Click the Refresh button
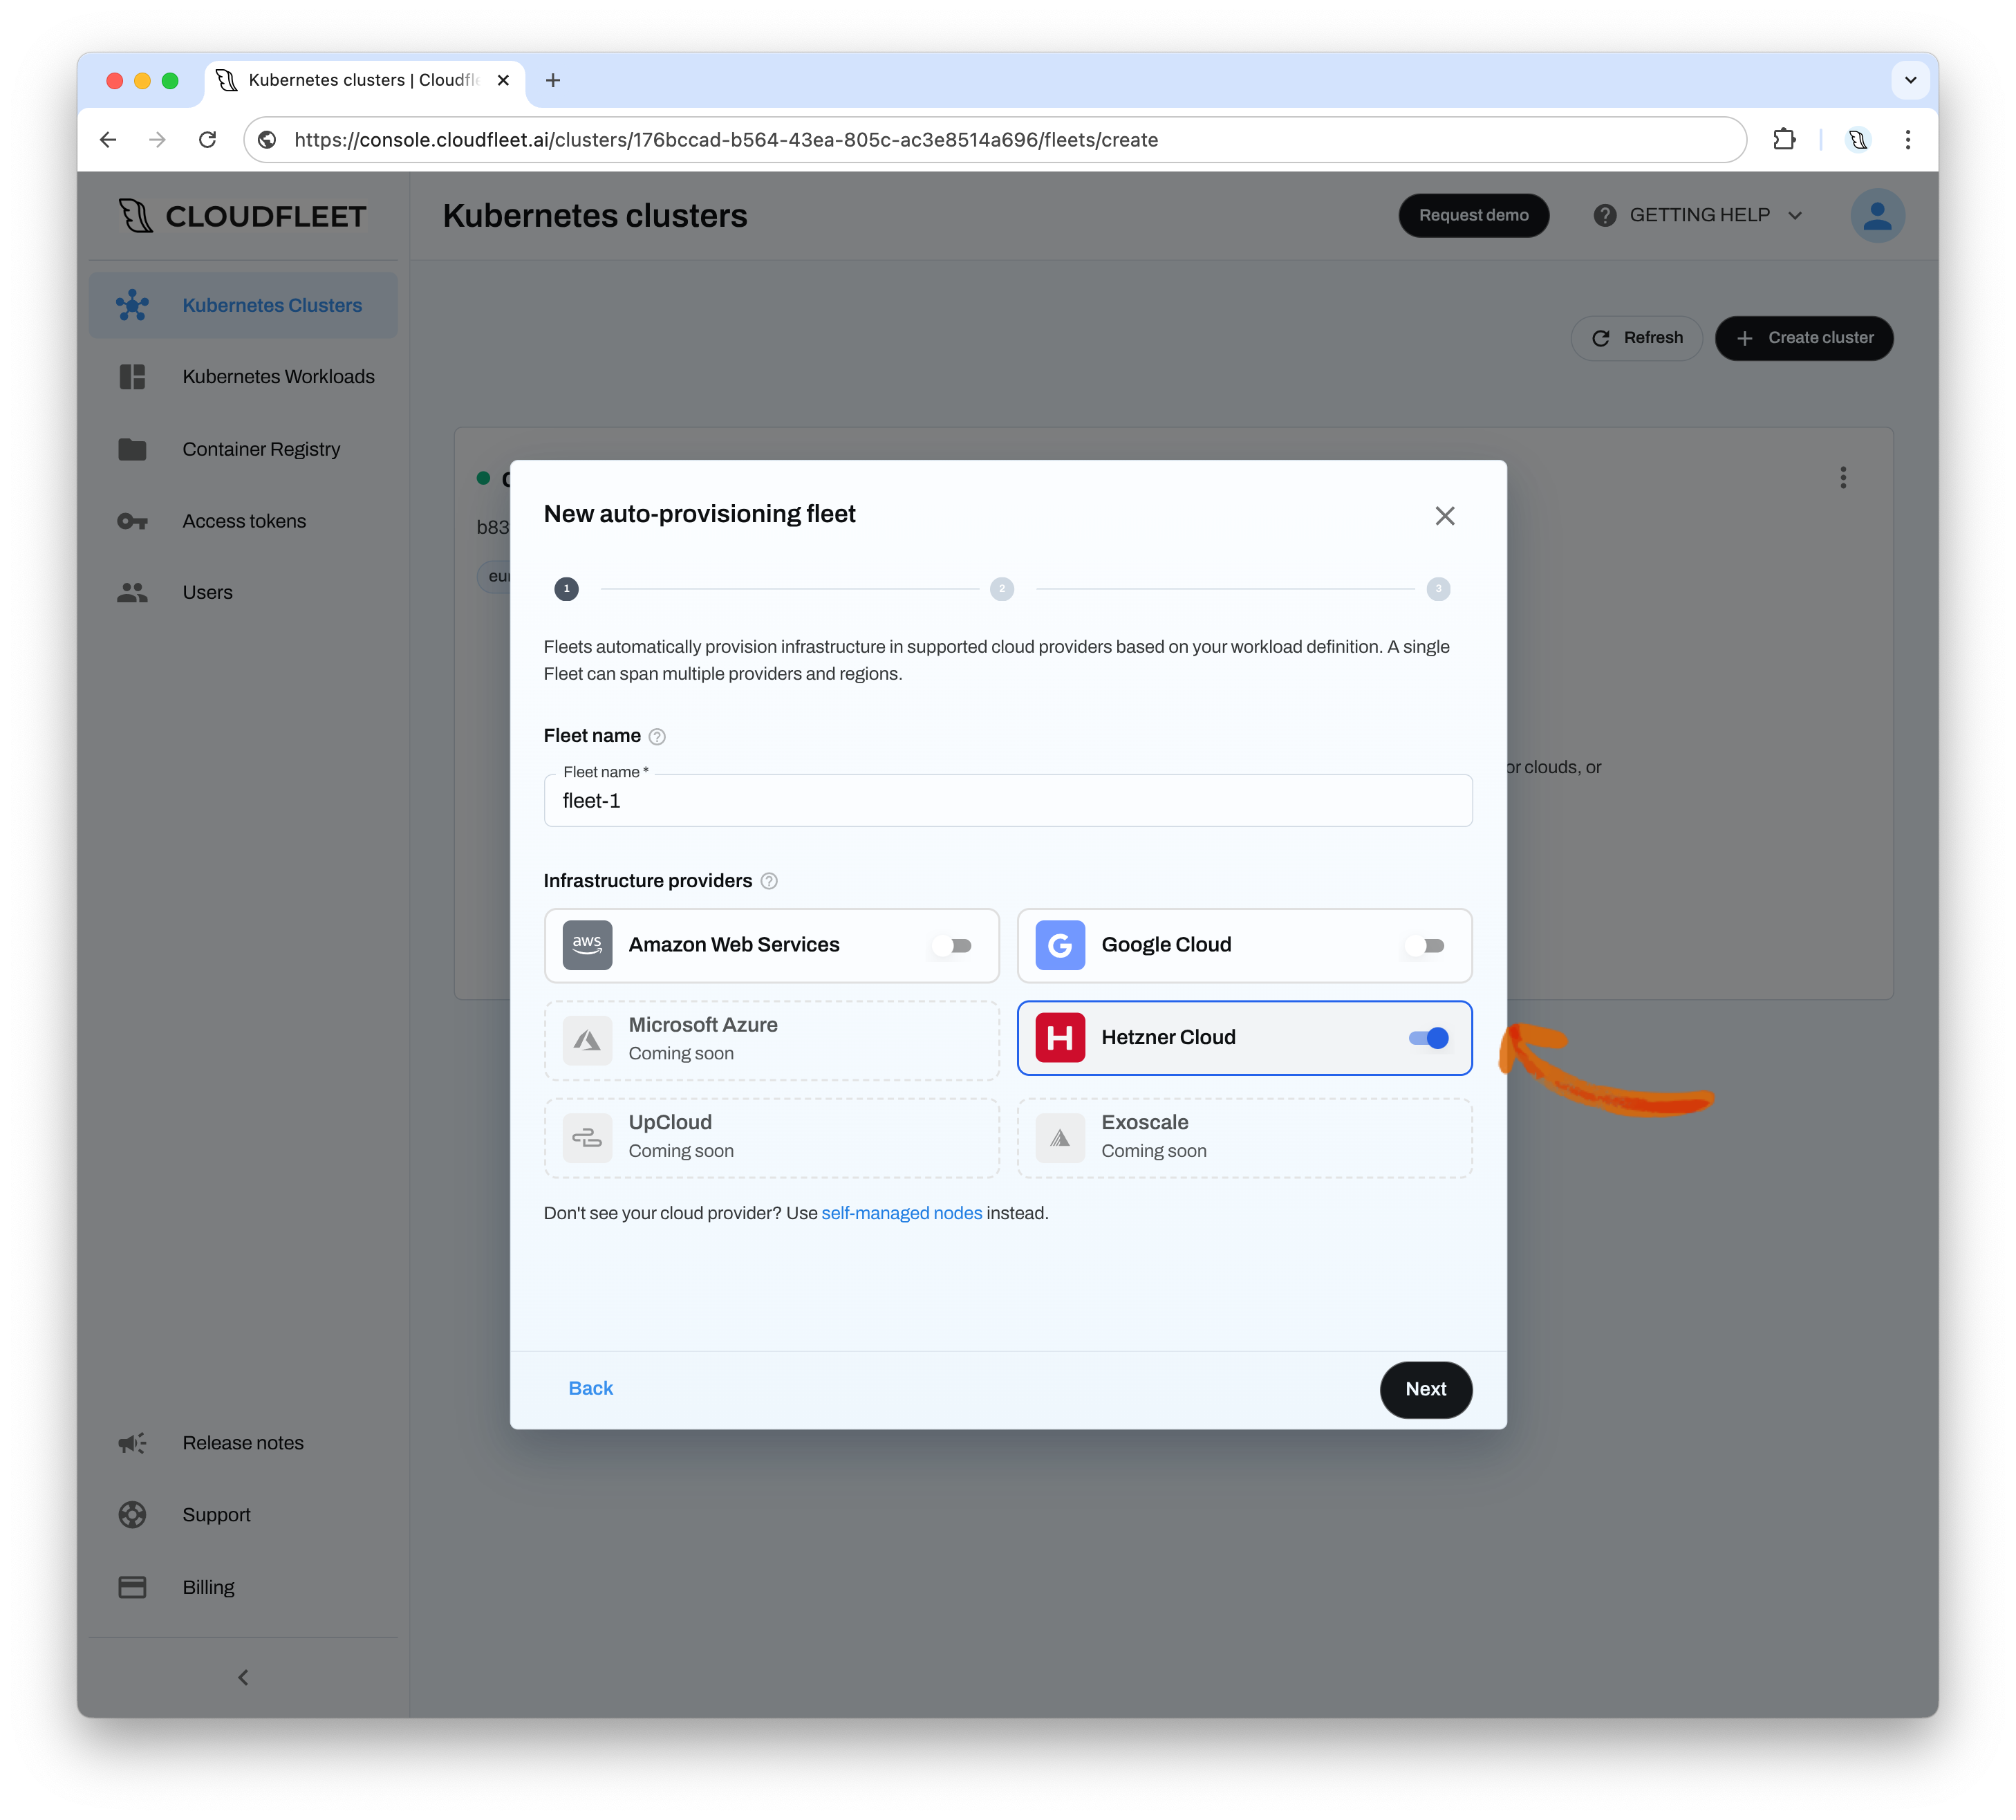2016x1820 pixels. [1637, 338]
